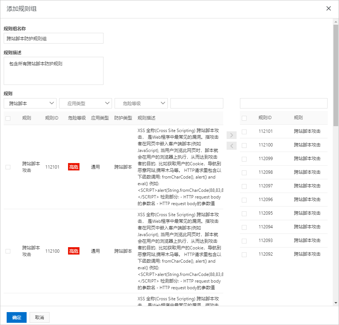Viewport: 339px width, 325px height.
Task: Click the 危险等级 column header
Action: [77, 118]
